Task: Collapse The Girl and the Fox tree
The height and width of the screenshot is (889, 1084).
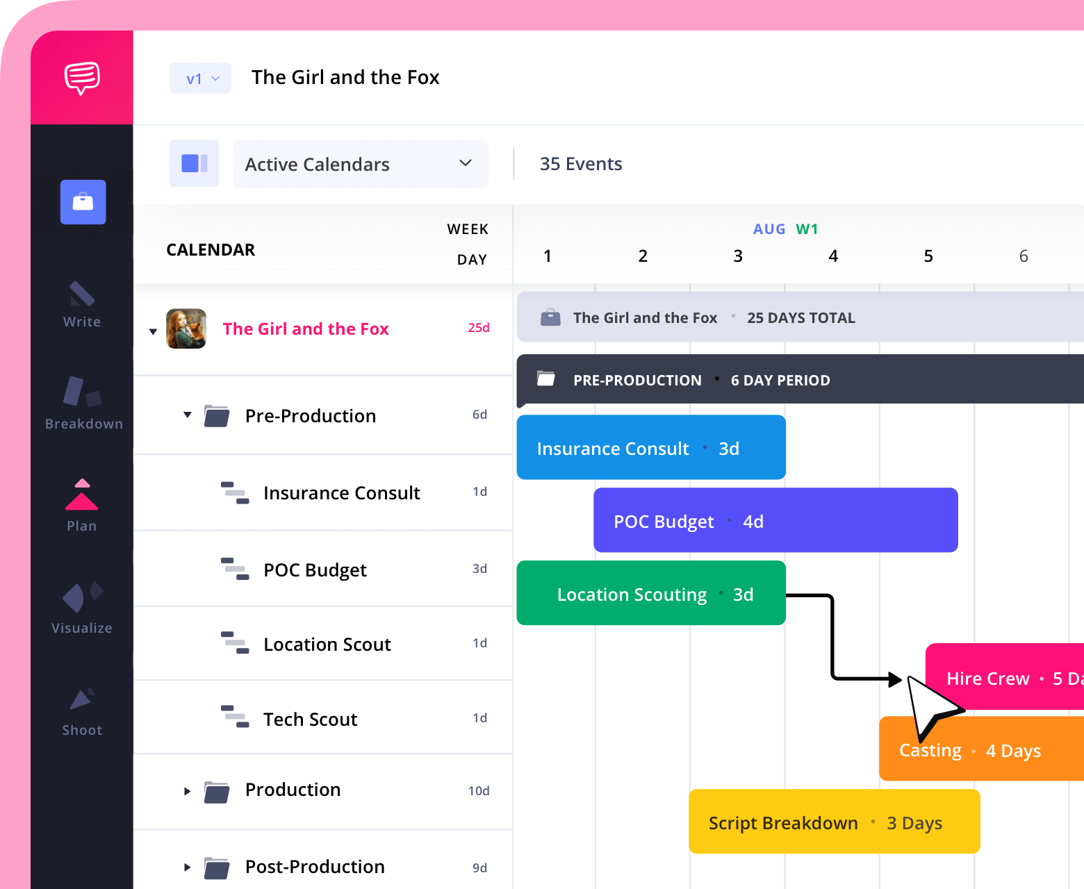Action: (x=153, y=331)
